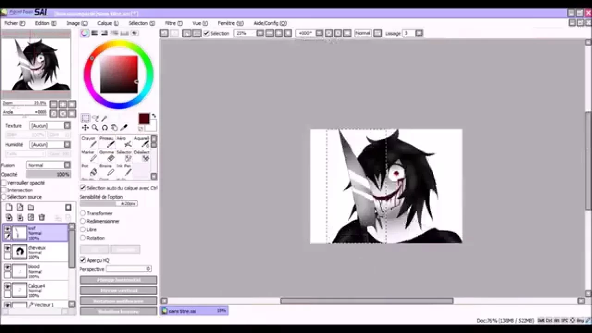The width and height of the screenshot is (592, 333).
Task: Click the counterclockwise rotation button
Action: (118, 301)
